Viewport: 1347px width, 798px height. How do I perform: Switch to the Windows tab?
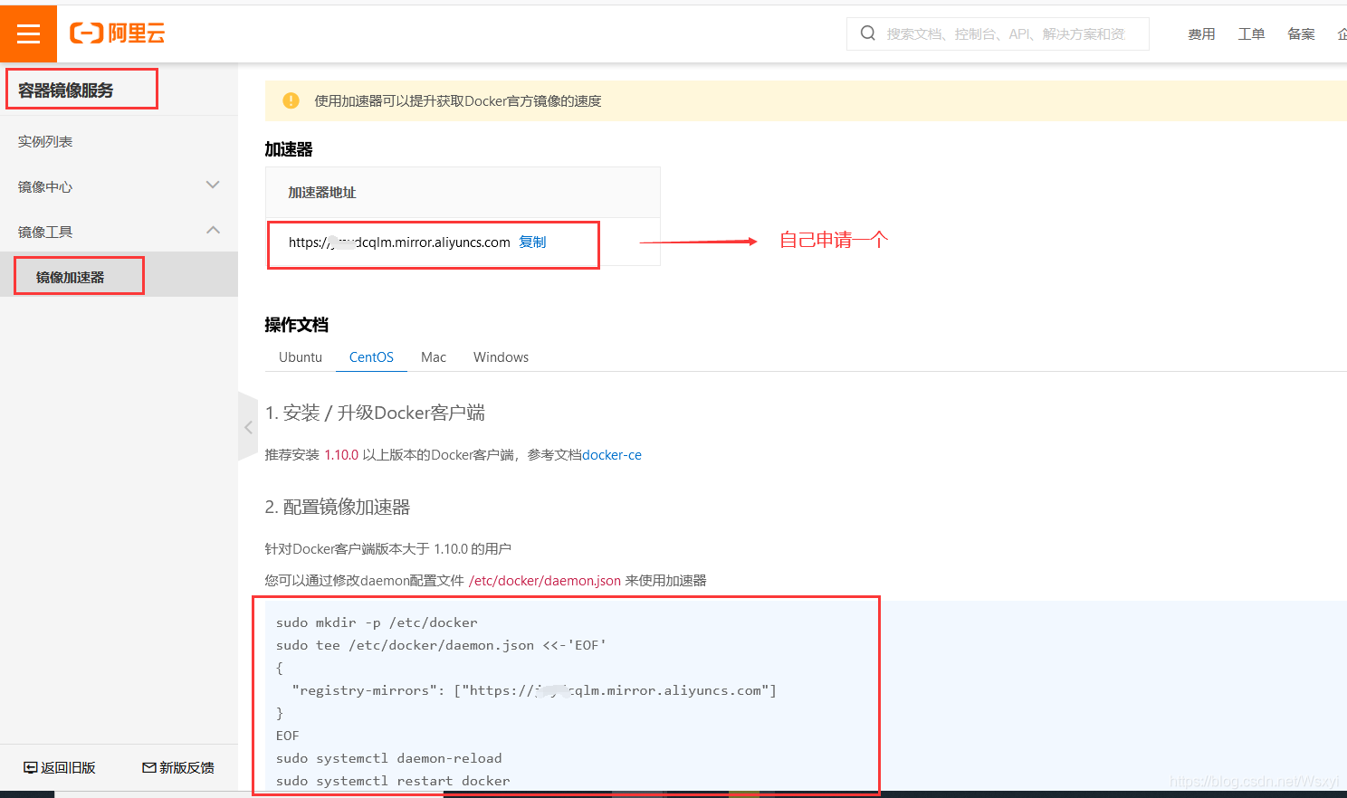(x=501, y=357)
